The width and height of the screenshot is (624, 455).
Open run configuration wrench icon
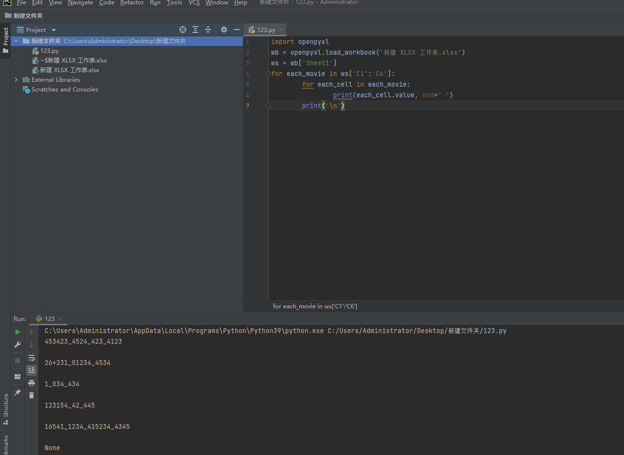17,345
